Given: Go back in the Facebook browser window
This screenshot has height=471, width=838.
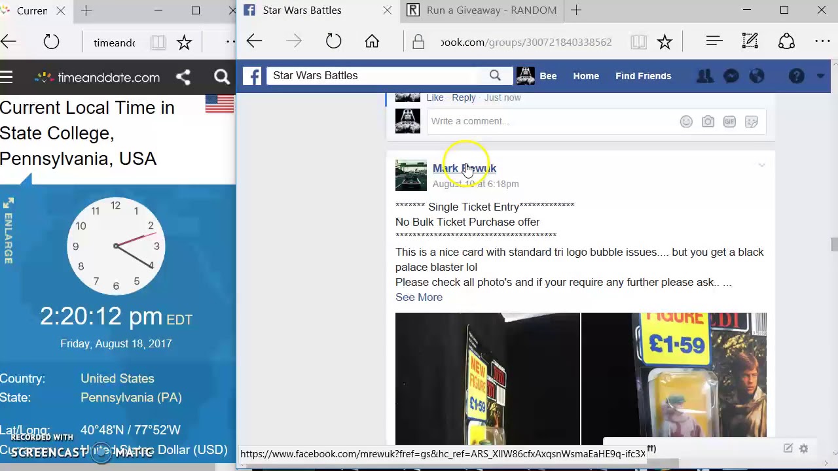Looking at the screenshot, I should (254, 42).
